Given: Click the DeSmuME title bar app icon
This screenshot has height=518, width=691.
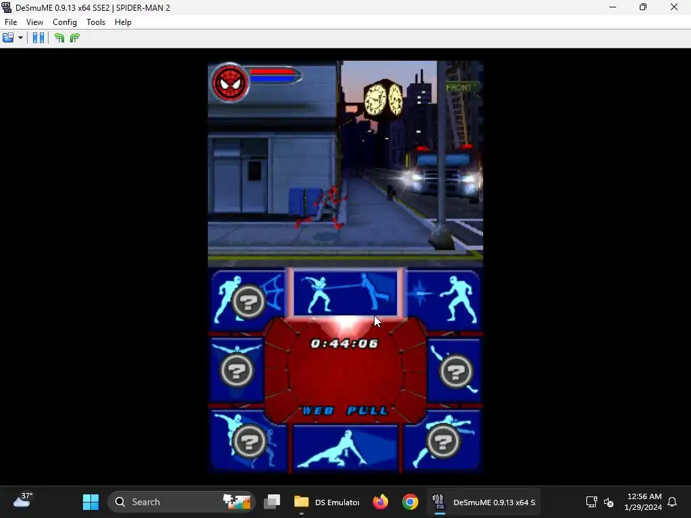Looking at the screenshot, I should [7, 7].
